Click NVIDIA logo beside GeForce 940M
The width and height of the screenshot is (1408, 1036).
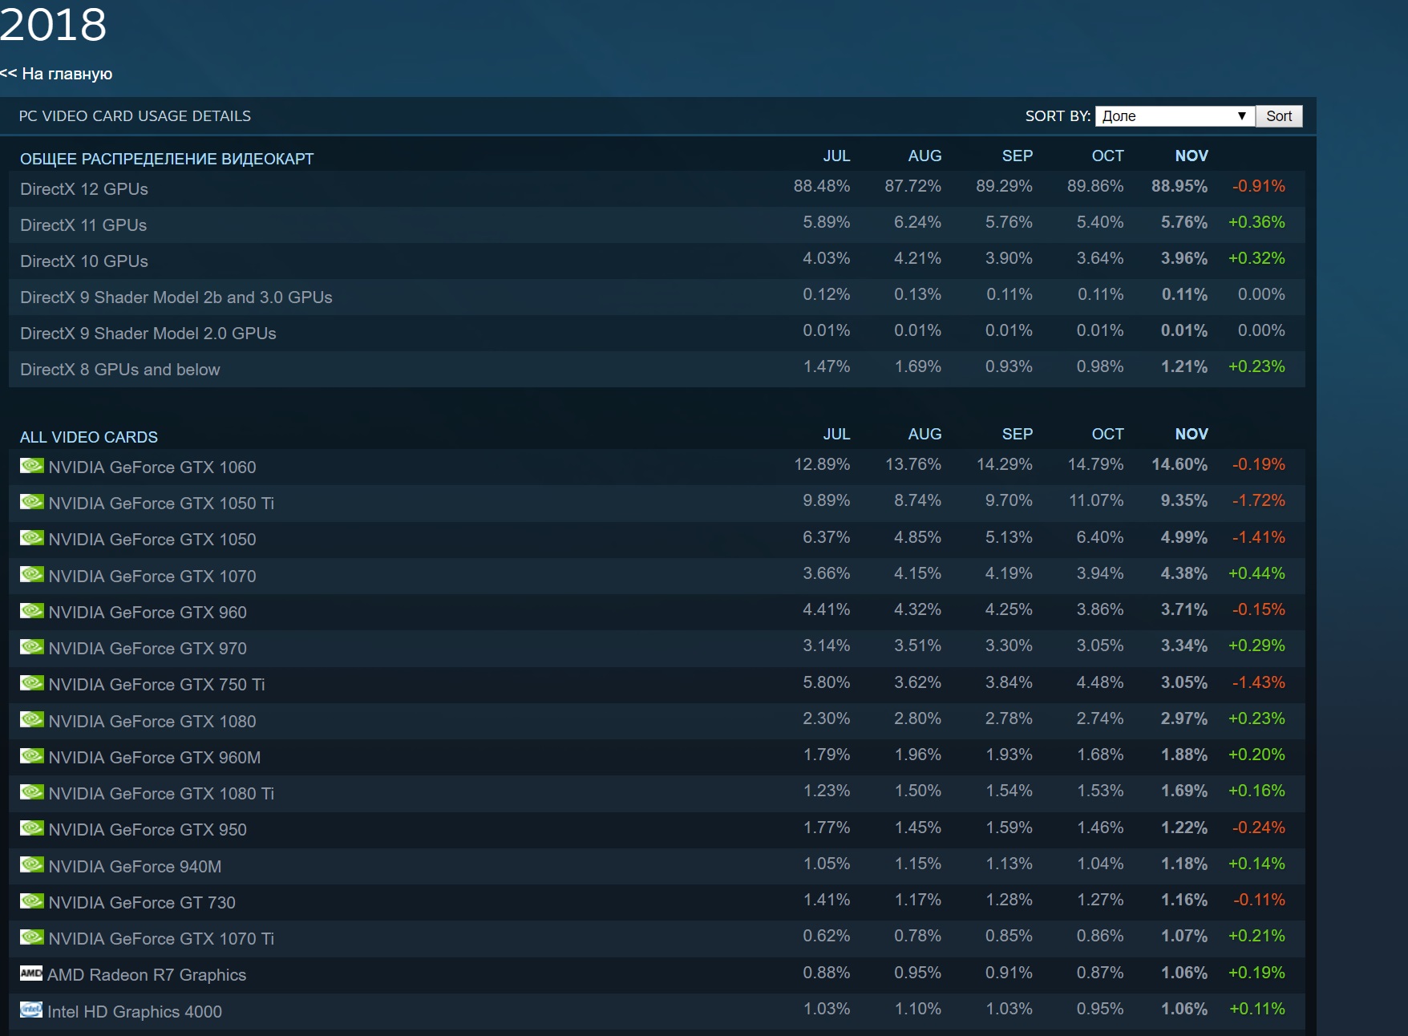tap(32, 865)
